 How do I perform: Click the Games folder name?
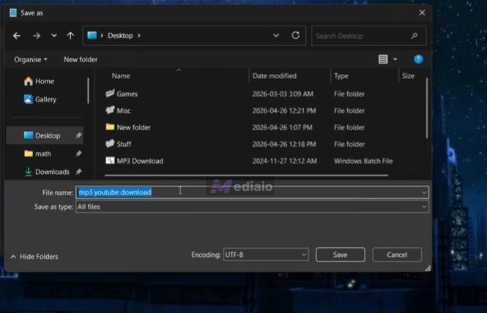[x=127, y=94]
